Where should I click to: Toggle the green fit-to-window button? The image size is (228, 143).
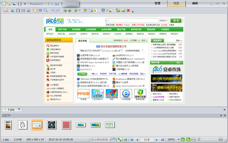(x=188, y=140)
